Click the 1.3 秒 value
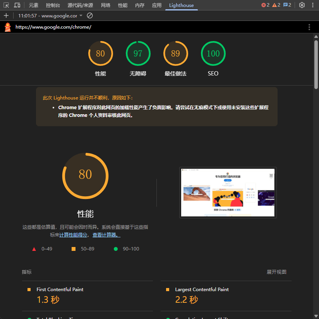This screenshot has height=319, width=319. pos(48,300)
